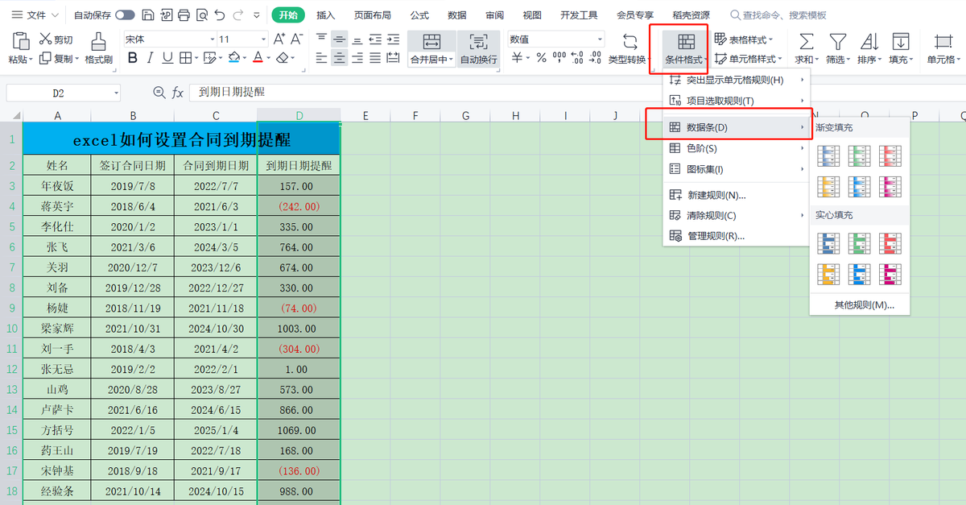Open the font size 11 dropdown
The height and width of the screenshot is (505, 966).
263,39
